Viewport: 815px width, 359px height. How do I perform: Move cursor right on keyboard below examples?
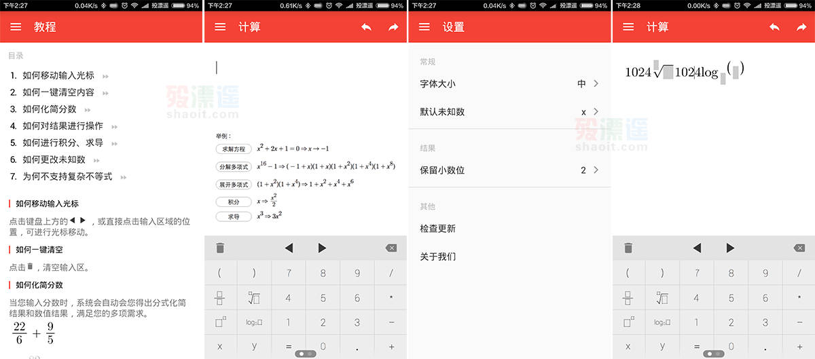323,248
